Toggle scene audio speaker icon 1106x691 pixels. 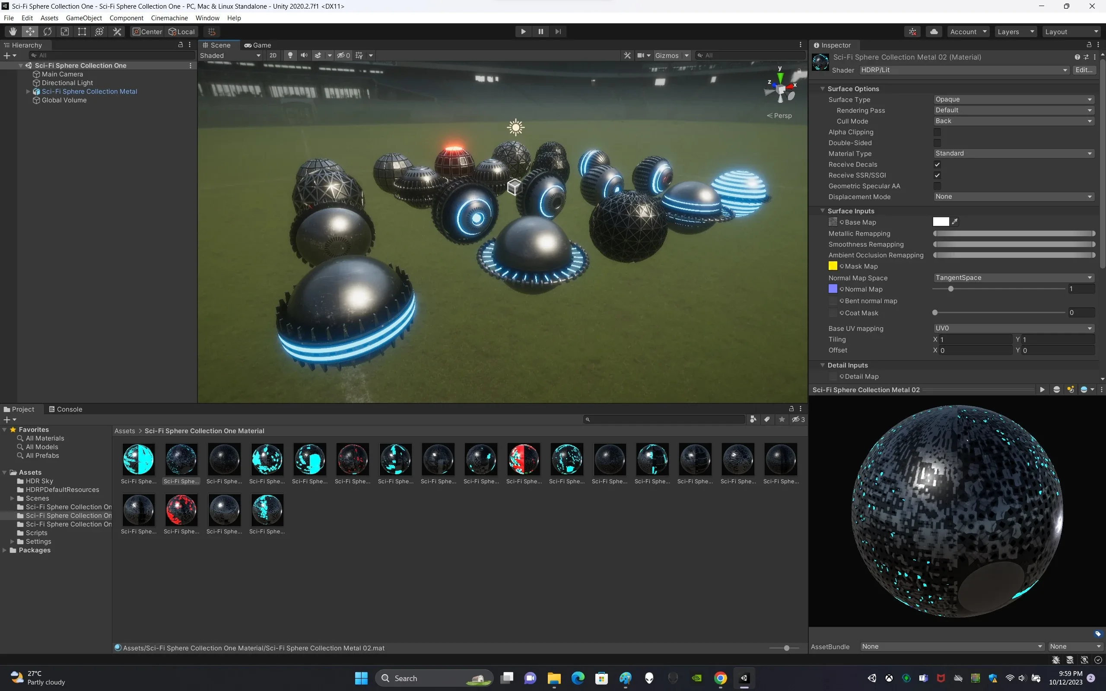[304, 55]
